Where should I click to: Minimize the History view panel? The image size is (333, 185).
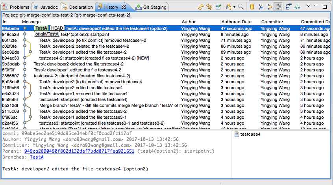click(x=316, y=6)
